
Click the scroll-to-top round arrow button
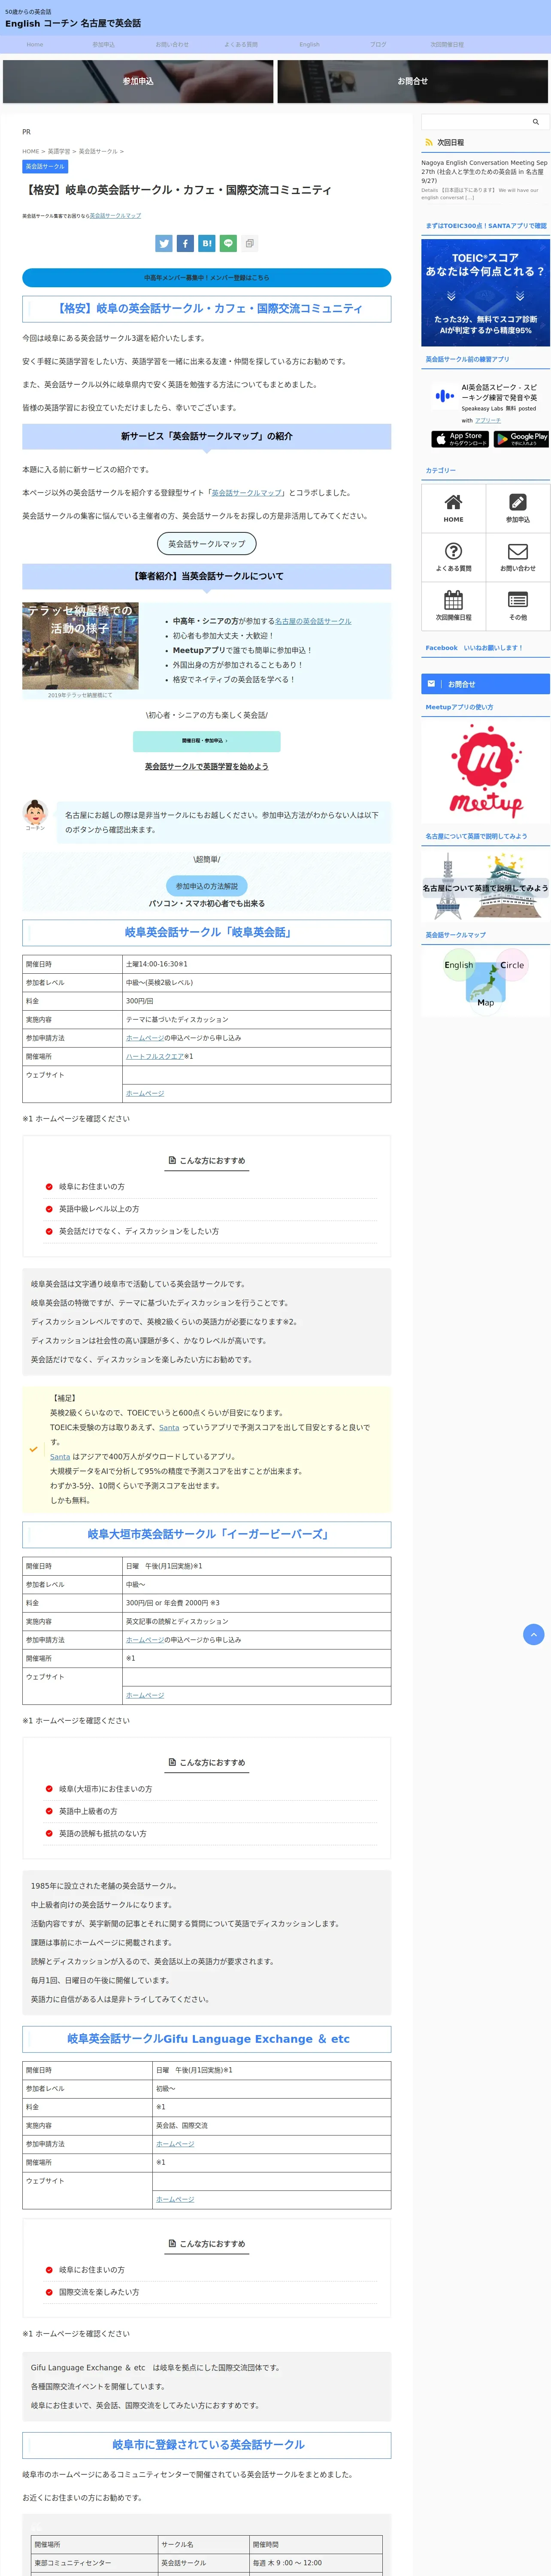534,1634
